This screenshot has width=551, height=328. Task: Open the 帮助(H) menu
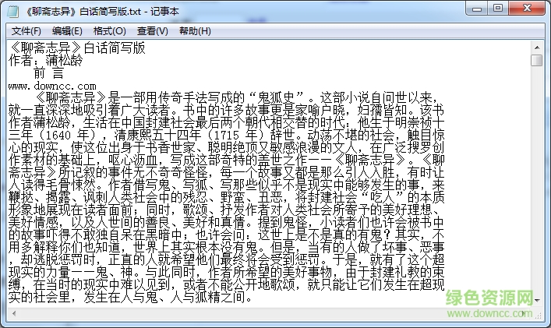[195, 31]
